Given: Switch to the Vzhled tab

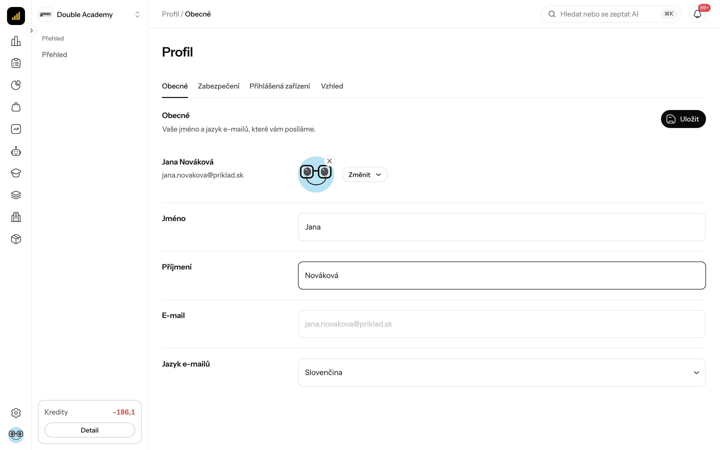Looking at the screenshot, I should pos(332,86).
